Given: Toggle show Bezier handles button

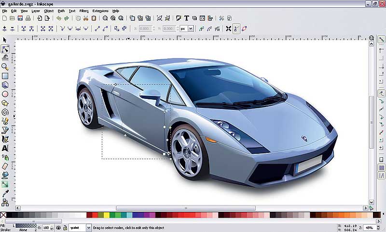Looking at the screenshot, I should click(236, 29).
